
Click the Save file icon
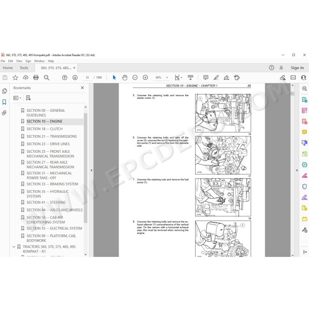pos(5,78)
